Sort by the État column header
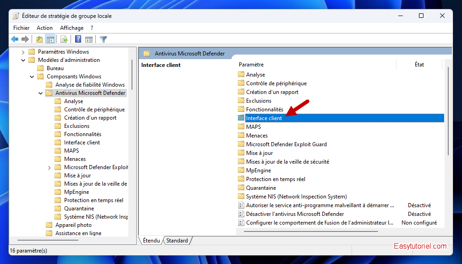 click(419, 65)
